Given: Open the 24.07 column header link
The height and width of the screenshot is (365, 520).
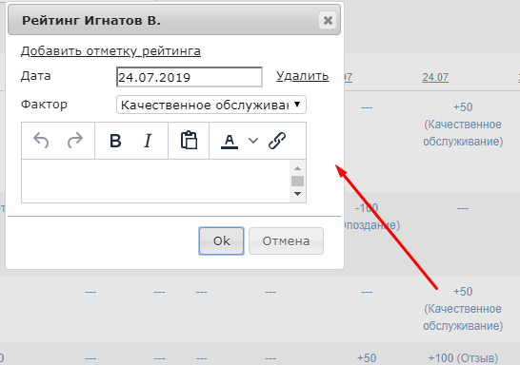Looking at the screenshot, I should click(435, 77).
